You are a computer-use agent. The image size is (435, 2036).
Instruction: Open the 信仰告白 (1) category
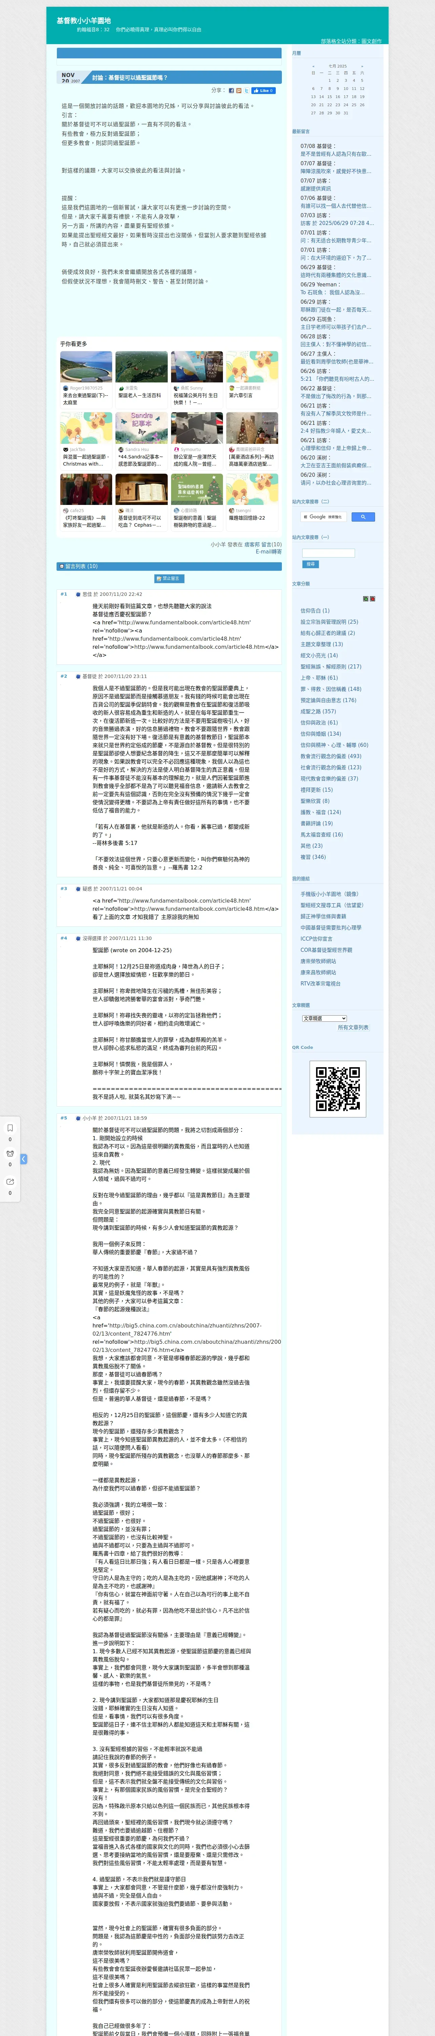pos(315,611)
